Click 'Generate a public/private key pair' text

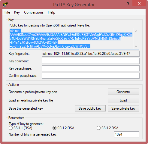pos(33,92)
